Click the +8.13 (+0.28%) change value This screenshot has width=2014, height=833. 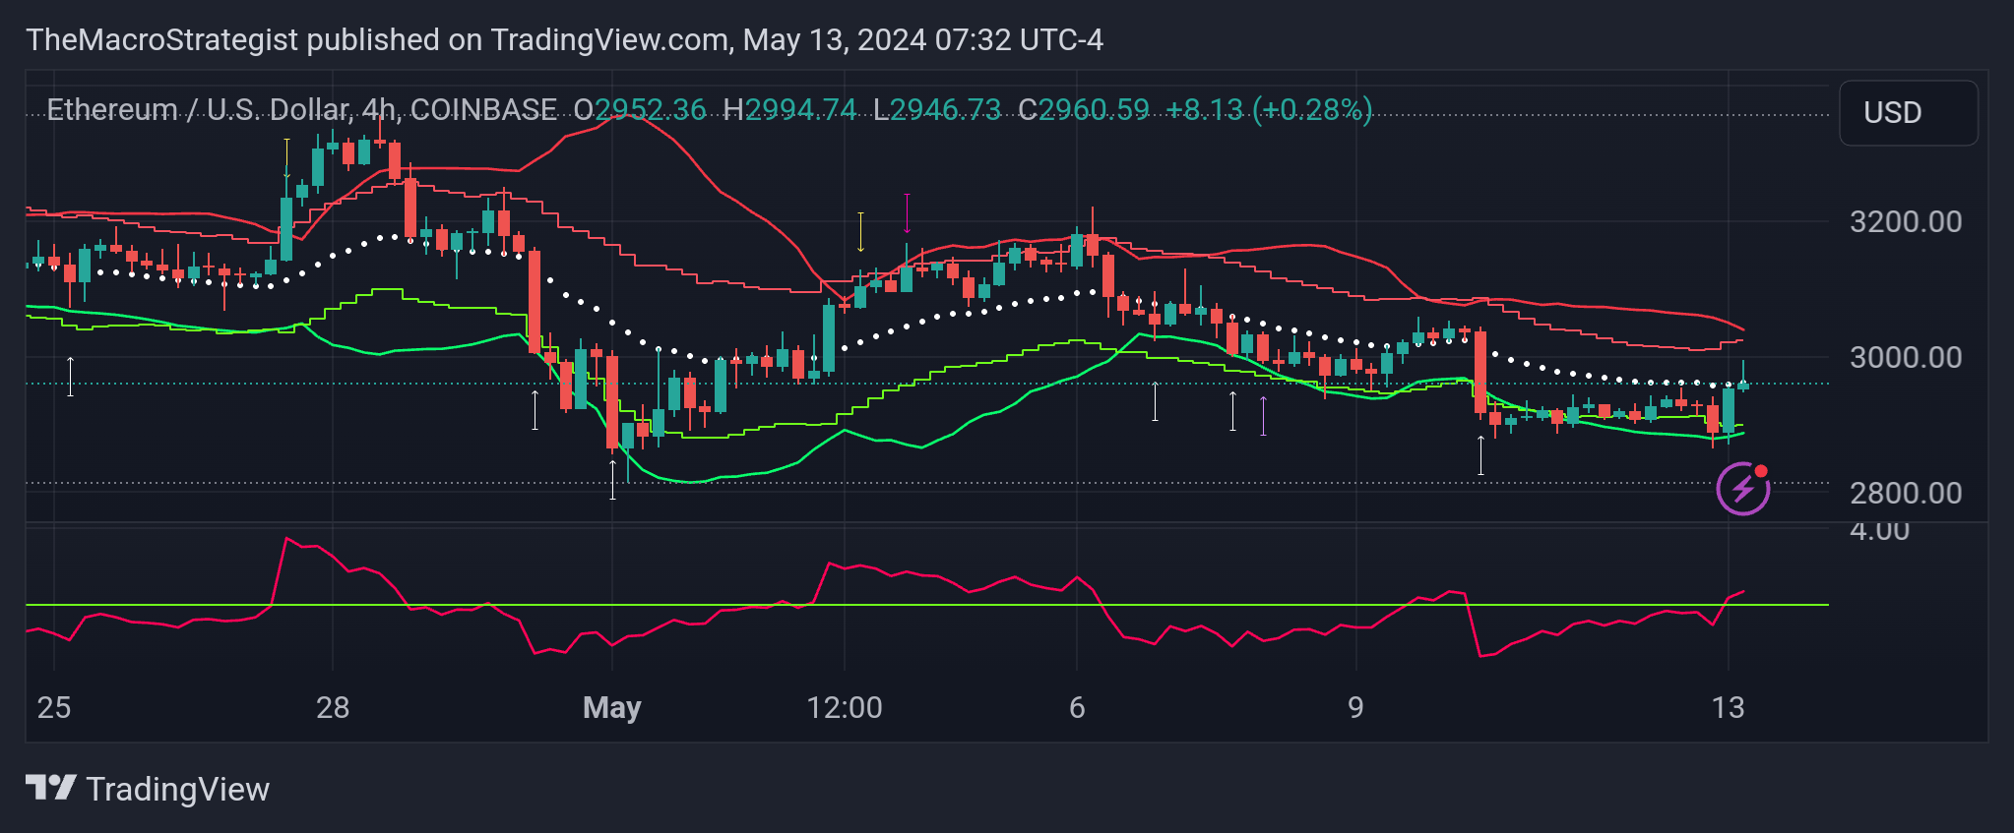1269,109
